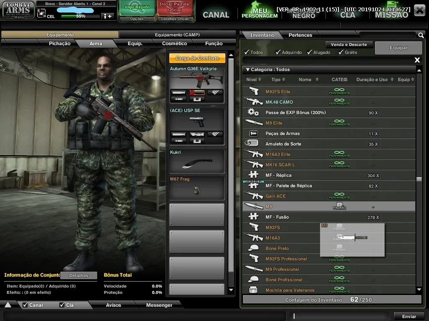Select the Peças de Armas icon

click(x=253, y=133)
